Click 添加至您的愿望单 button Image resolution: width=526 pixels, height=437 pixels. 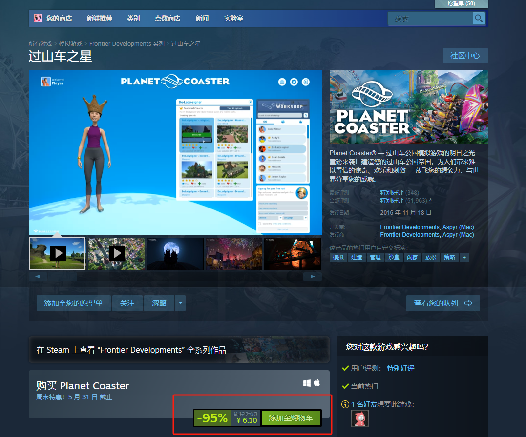tap(73, 303)
